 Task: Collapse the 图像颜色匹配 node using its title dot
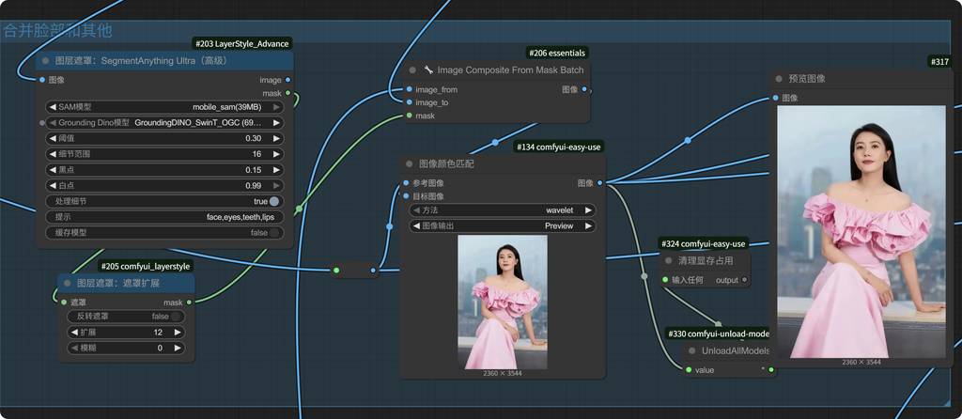pyautogui.click(x=410, y=163)
